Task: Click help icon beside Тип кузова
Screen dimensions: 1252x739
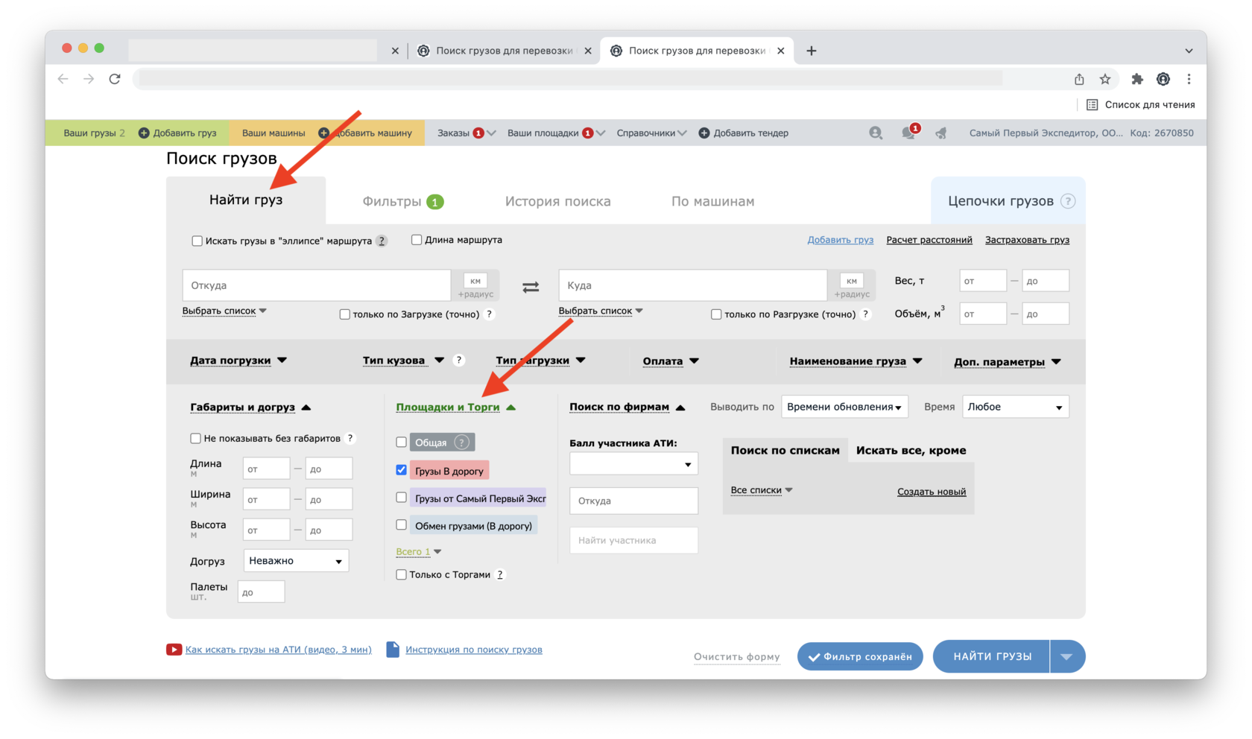Action: pos(459,360)
